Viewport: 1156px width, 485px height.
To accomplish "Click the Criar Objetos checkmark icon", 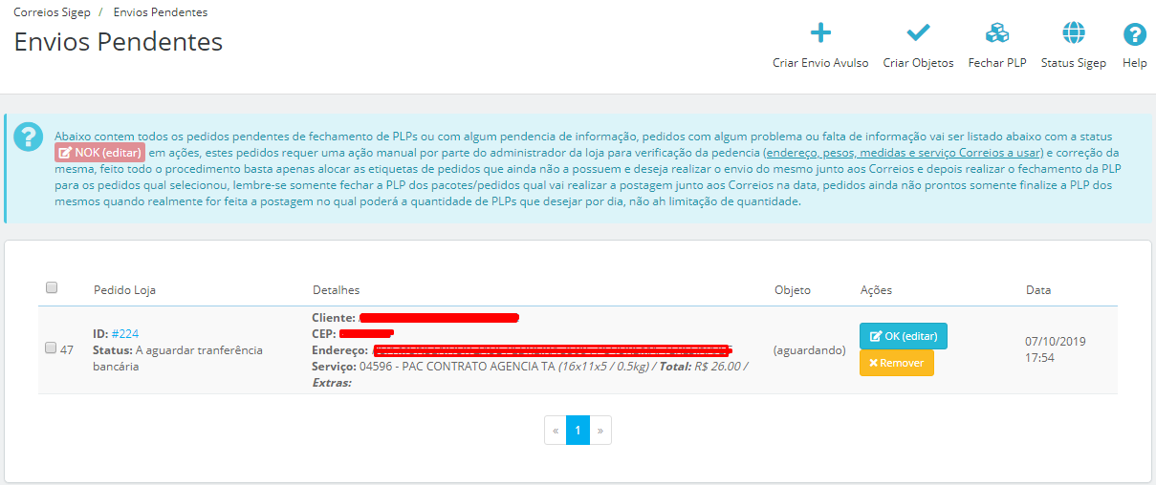I will (918, 33).
